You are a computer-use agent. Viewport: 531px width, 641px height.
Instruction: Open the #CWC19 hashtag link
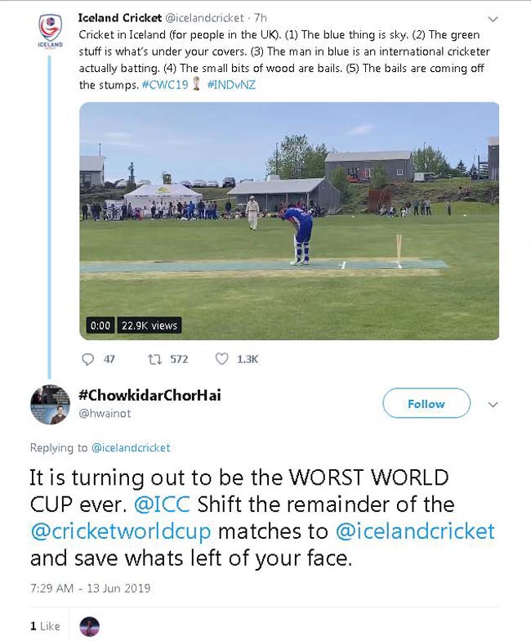coord(166,85)
